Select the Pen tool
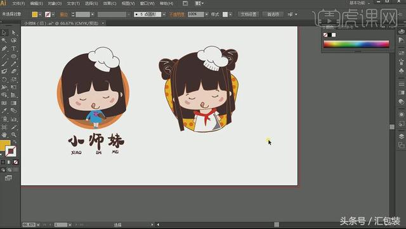 pos(4,48)
